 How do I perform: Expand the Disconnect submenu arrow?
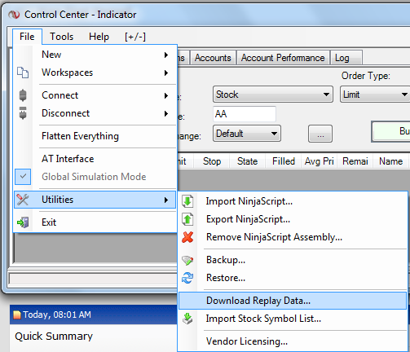(166, 113)
